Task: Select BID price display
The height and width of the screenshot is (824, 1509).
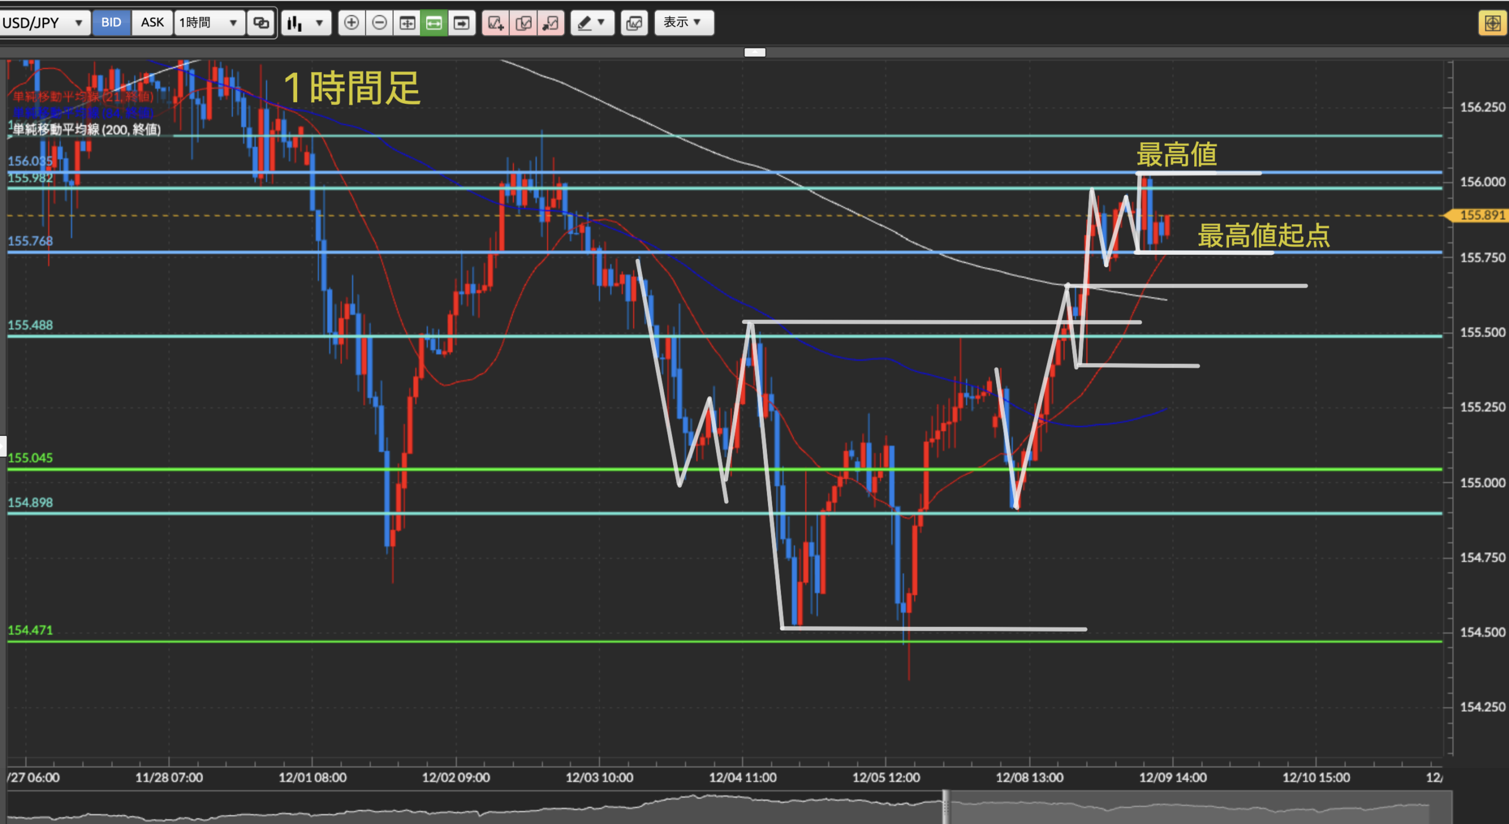Action: pyautogui.click(x=111, y=22)
